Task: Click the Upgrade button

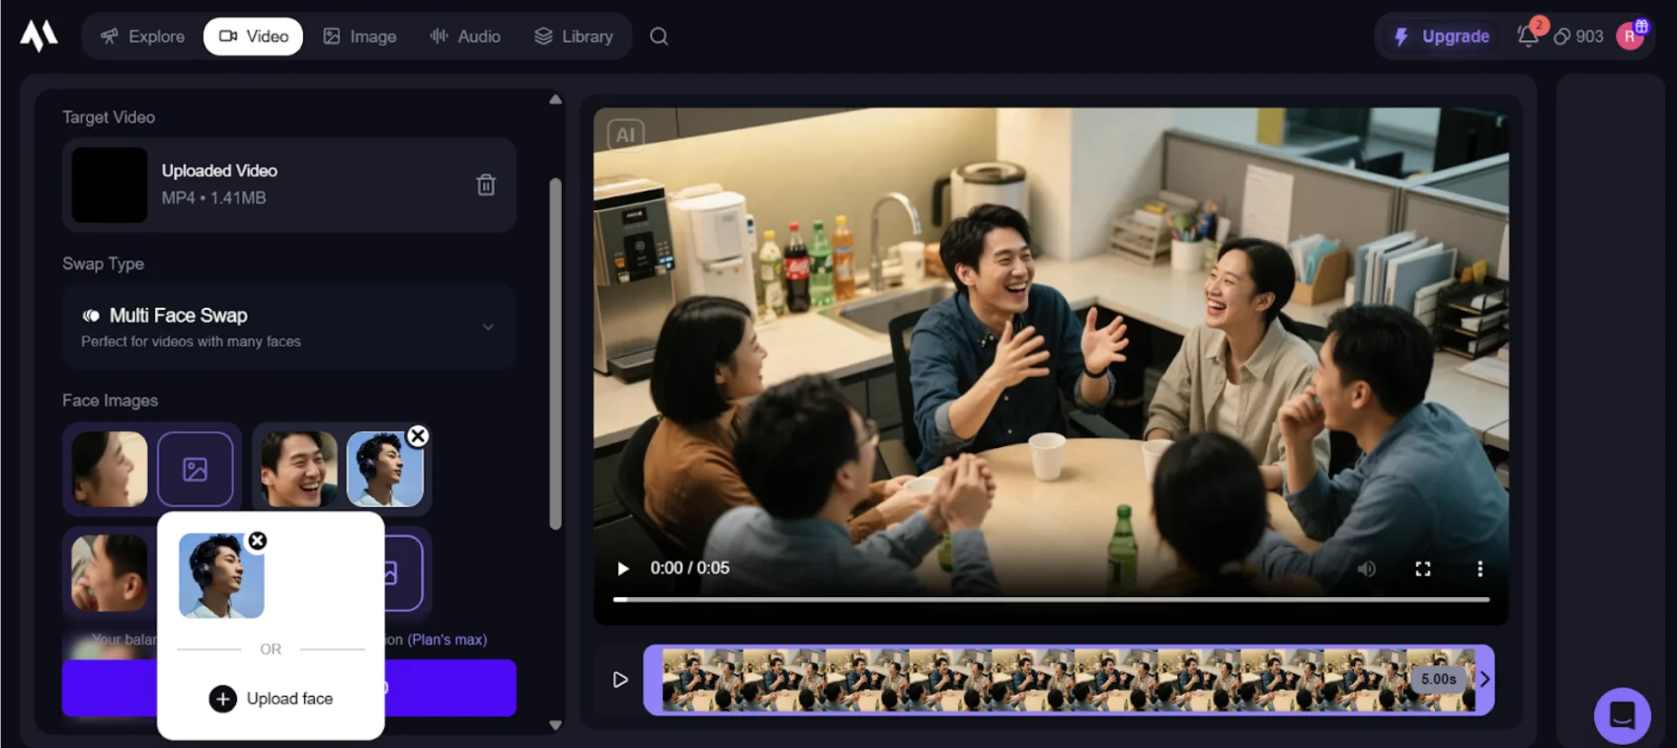Action: 1441,37
